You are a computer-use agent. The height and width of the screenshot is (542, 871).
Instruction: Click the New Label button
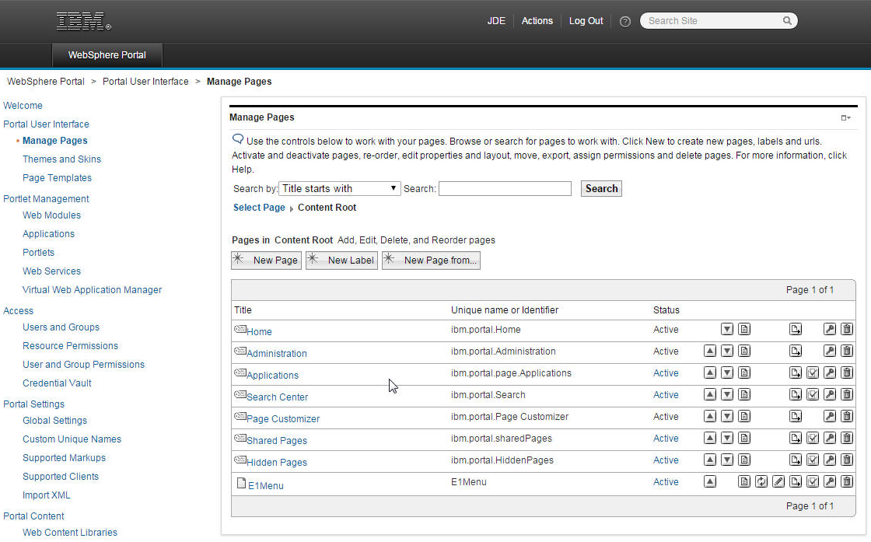[x=341, y=260]
